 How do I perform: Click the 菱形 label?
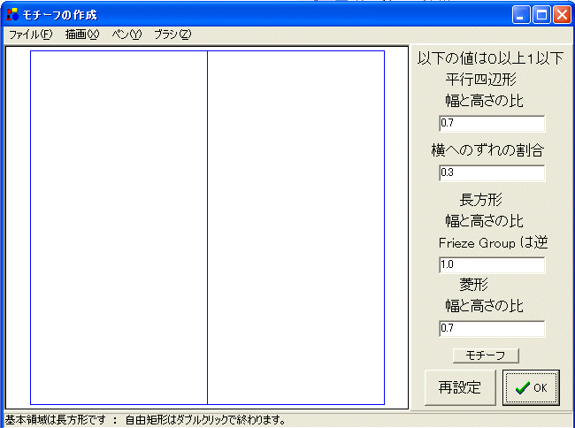pyautogui.click(x=473, y=285)
